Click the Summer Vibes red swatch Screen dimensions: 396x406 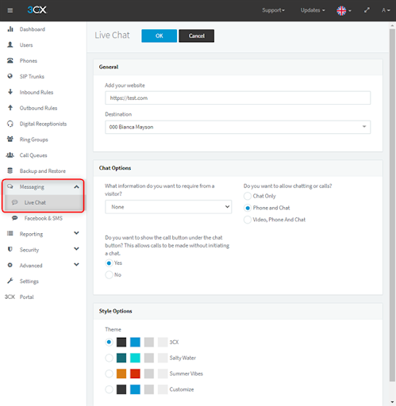135,373
